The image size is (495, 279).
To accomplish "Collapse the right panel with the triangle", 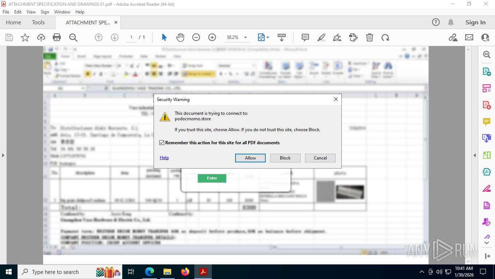I will (475, 155).
